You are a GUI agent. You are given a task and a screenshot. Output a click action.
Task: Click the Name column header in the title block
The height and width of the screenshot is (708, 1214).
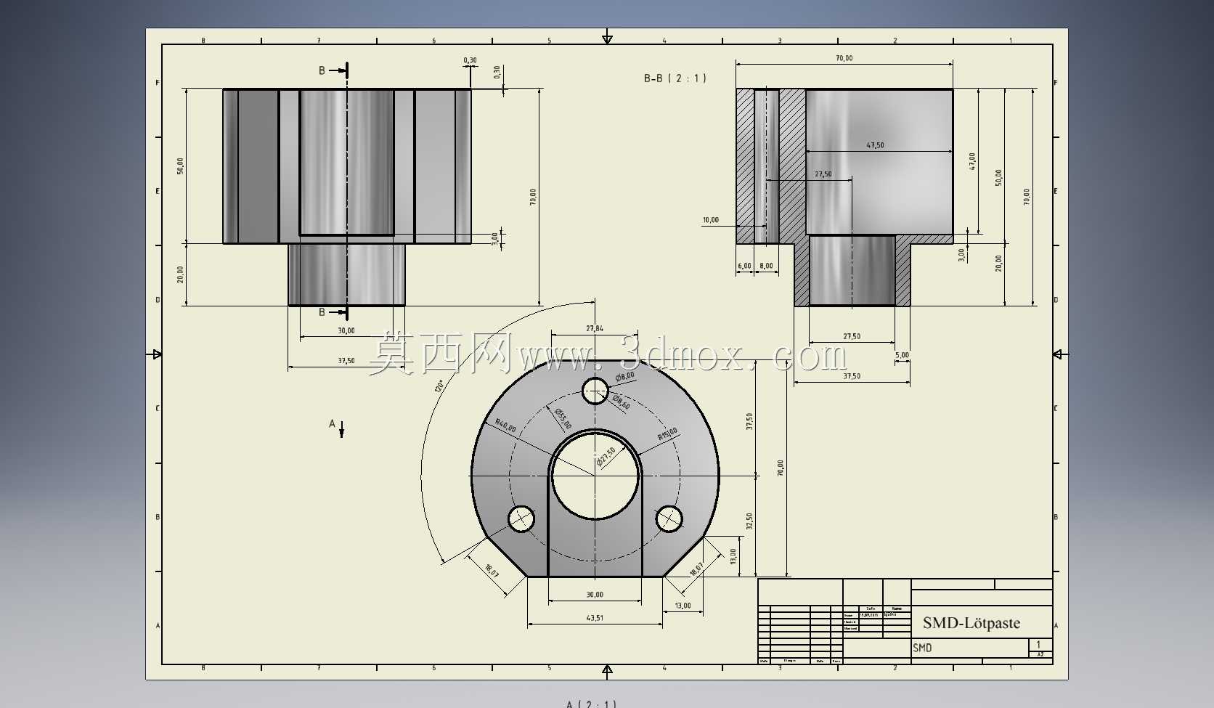(x=897, y=609)
